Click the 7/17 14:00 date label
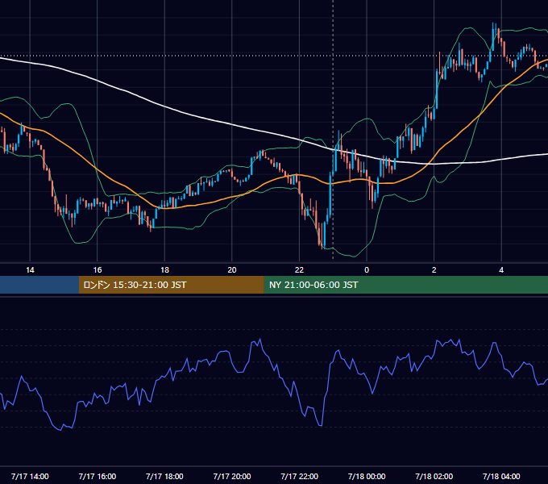Viewport: 548px width, 484px height. click(30, 476)
